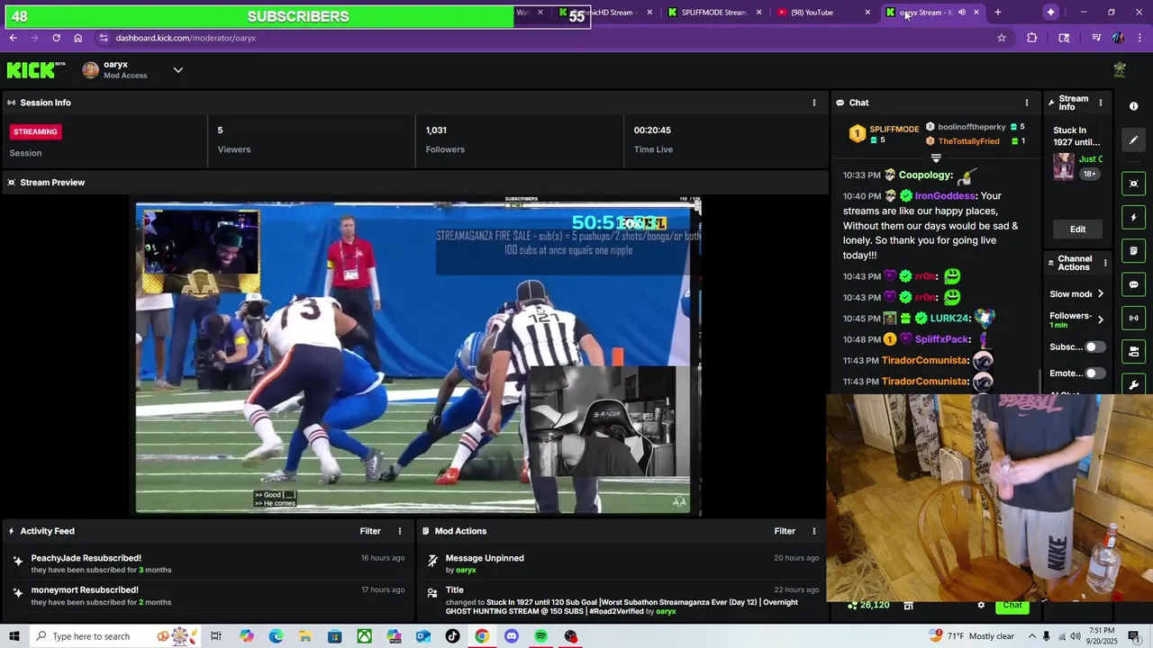
Task: Click the green Chat send button
Action: click(x=1012, y=605)
